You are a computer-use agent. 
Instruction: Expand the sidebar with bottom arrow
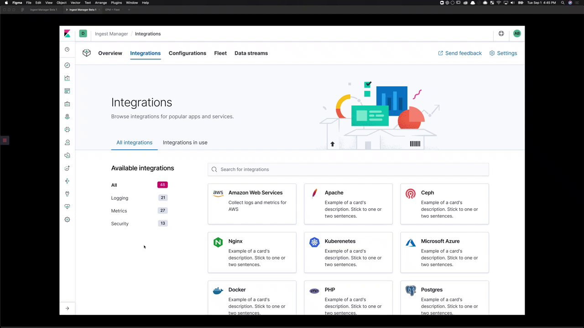click(67, 308)
